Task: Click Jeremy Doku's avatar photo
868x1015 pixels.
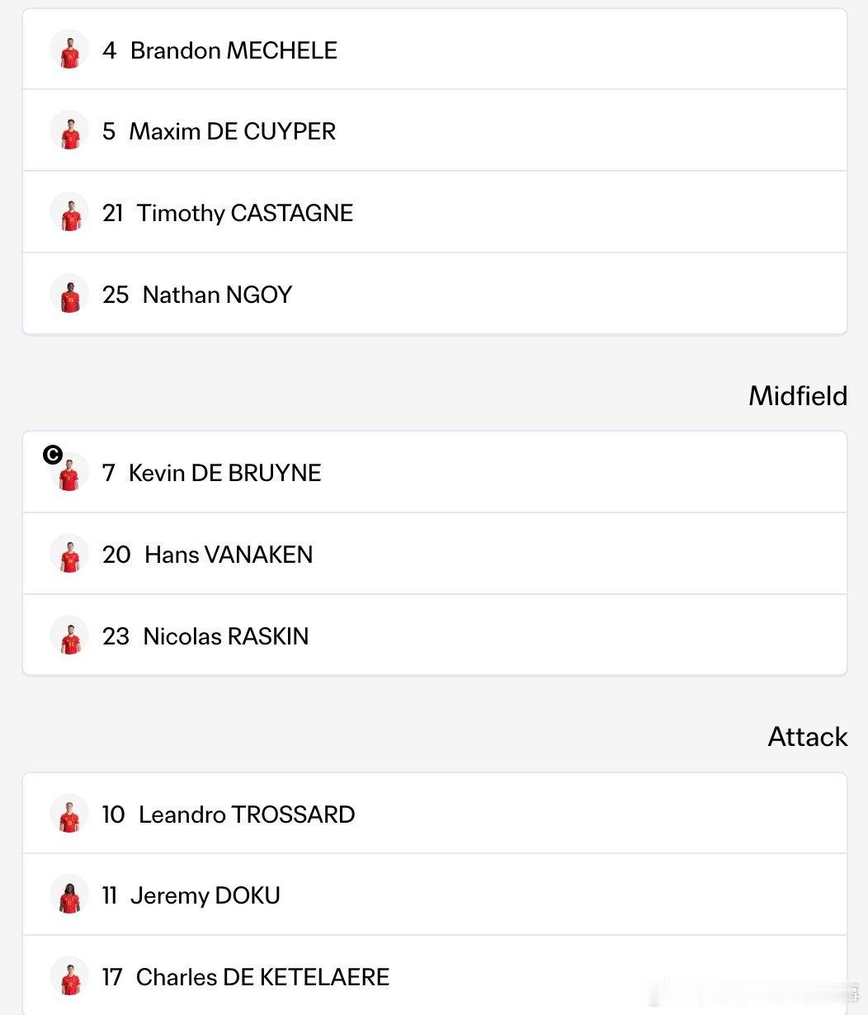Action: 69,895
